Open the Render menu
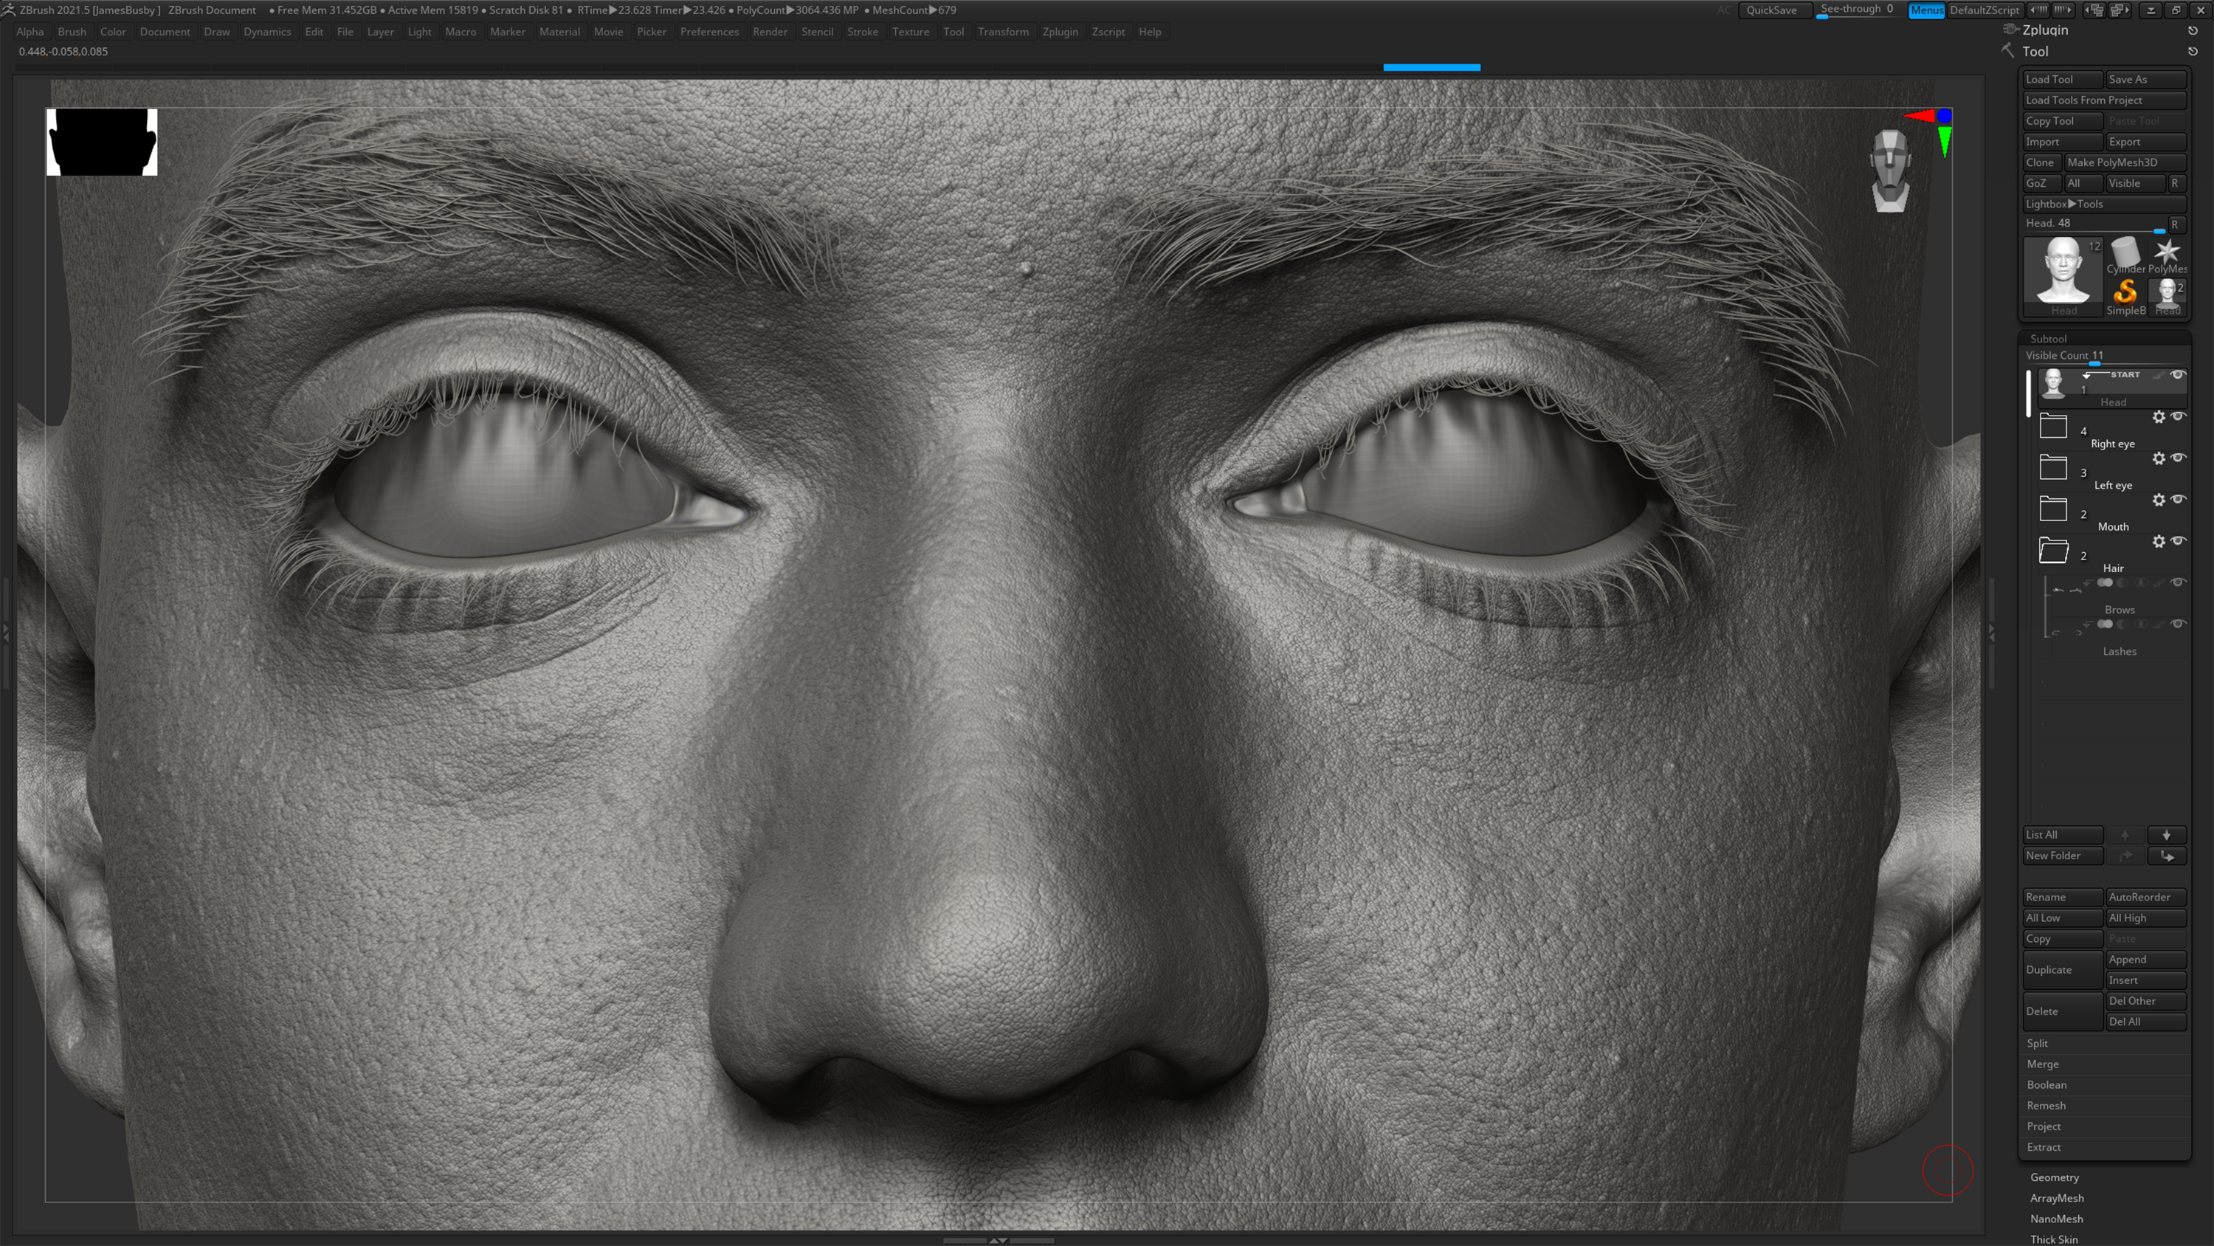The height and width of the screenshot is (1246, 2214). tap(769, 32)
